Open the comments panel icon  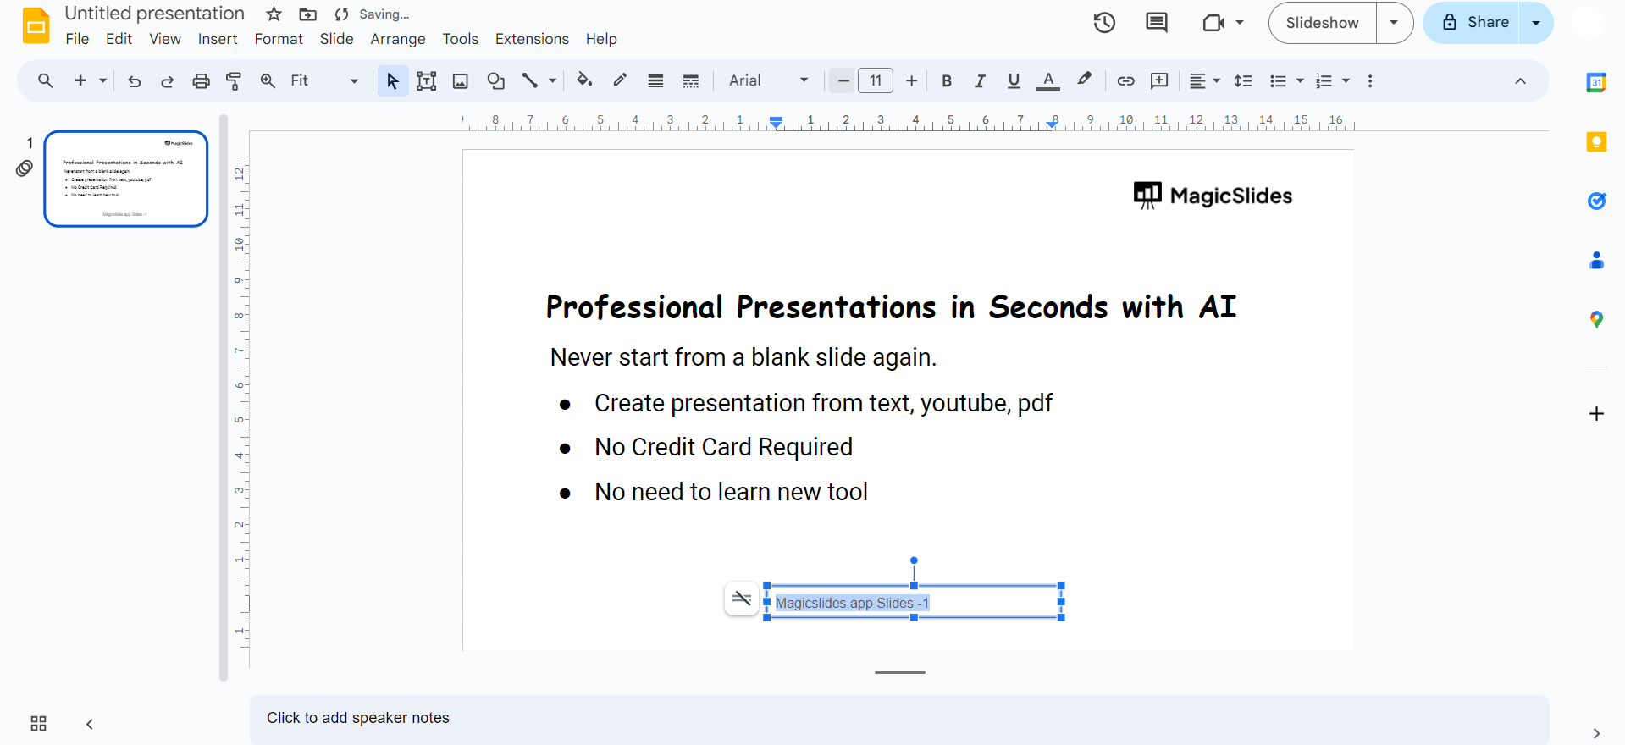[1156, 23]
